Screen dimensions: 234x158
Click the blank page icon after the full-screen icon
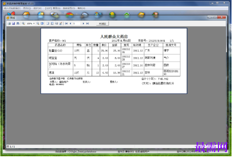48,23
